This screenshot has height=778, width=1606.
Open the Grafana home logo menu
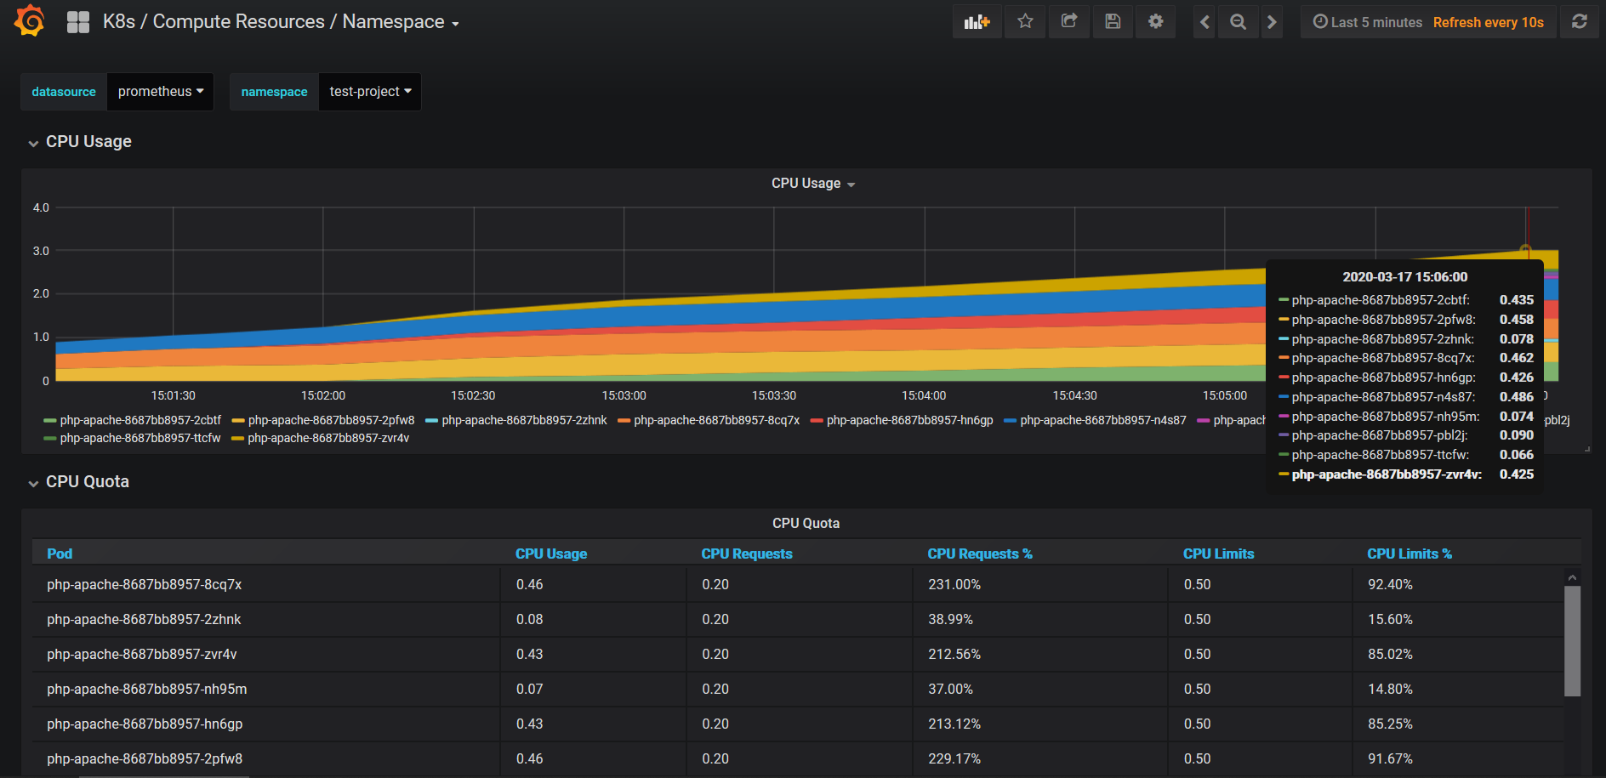[30, 21]
